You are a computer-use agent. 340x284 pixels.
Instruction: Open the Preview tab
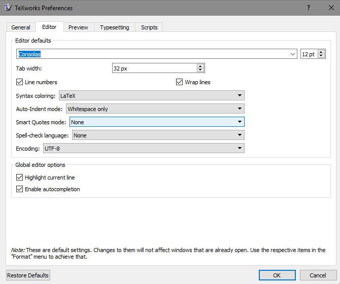78,27
